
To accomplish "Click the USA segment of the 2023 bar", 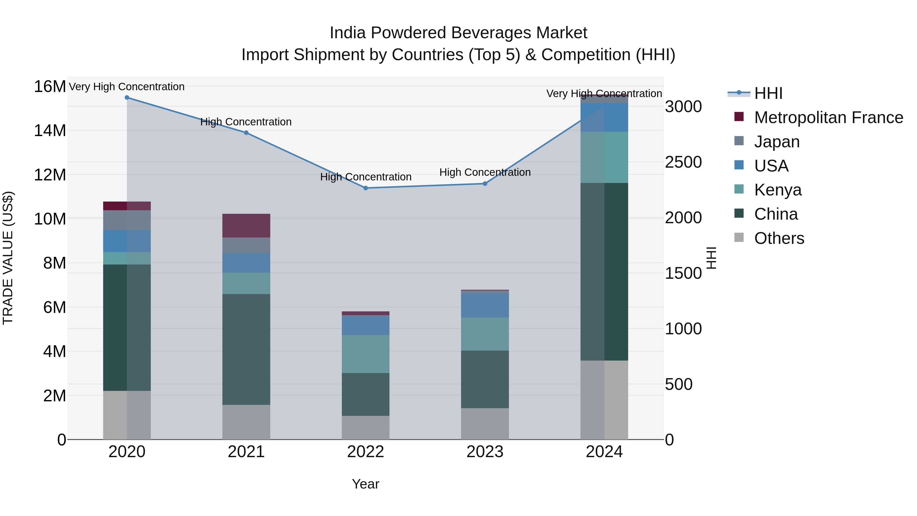I will pyautogui.click(x=485, y=305).
